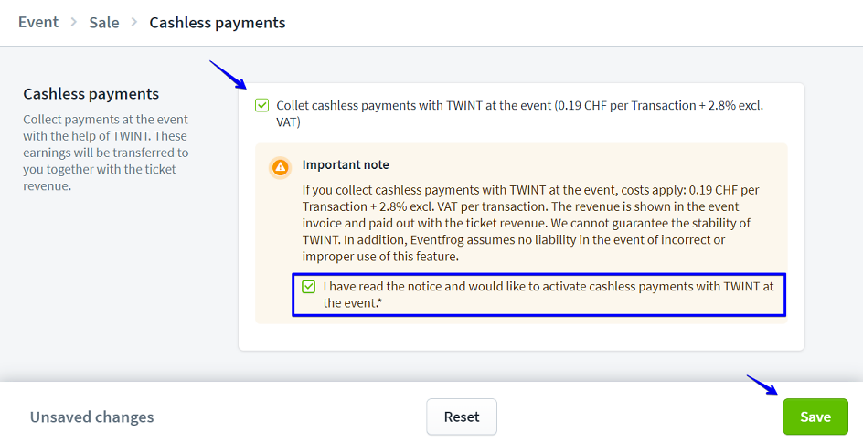This screenshot has width=863, height=443.
Task: Click the Important note heading
Action: pyautogui.click(x=346, y=165)
